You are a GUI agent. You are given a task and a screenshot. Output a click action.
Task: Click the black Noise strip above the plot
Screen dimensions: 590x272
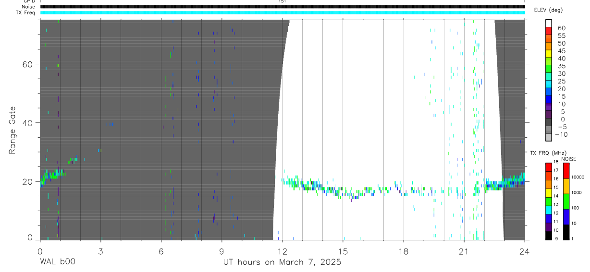coord(283,7)
